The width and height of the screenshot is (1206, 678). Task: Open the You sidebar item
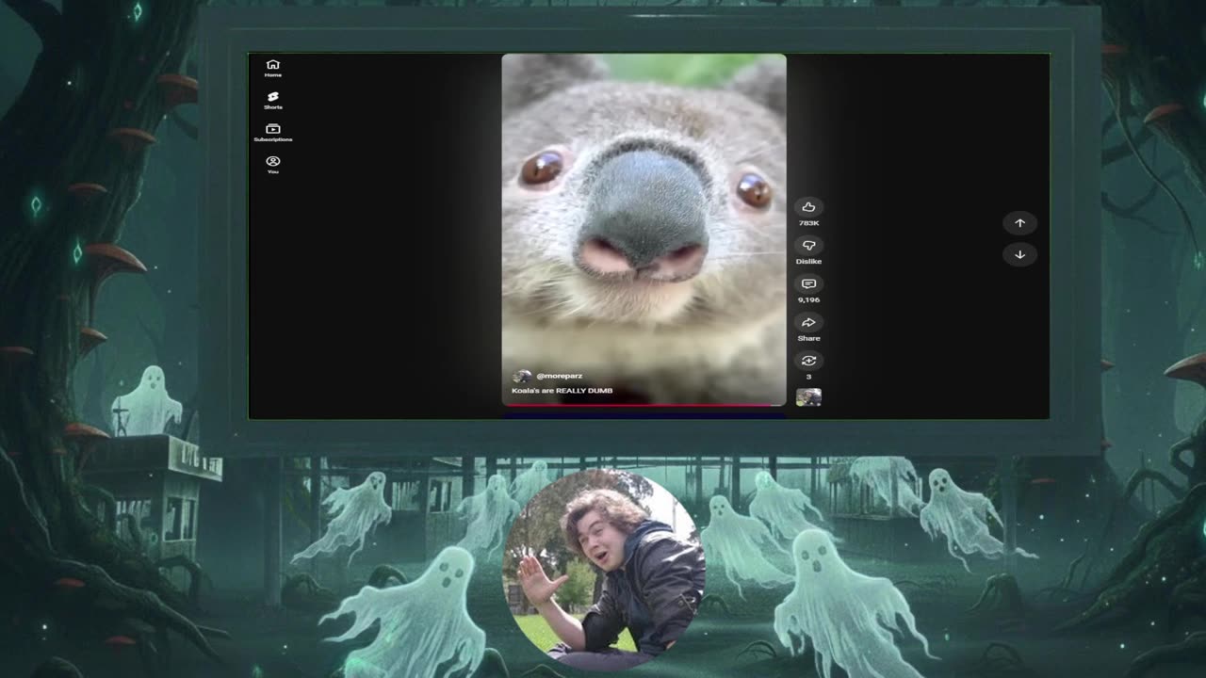pos(273,165)
